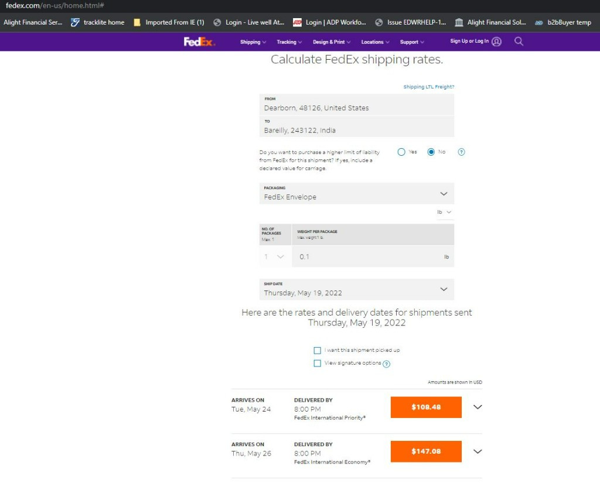Check I want this shipment picked up
The image size is (600, 483).
click(318, 350)
